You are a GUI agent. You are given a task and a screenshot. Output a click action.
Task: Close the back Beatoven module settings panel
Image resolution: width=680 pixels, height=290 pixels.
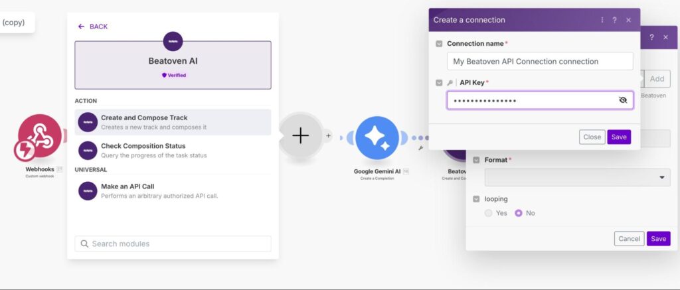click(665, 37)
